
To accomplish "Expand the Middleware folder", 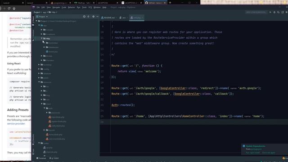I will (44, 47).
